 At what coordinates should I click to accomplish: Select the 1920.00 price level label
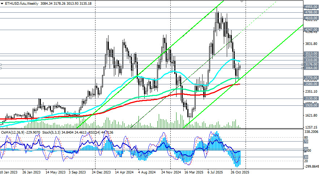pyautogui.click(x=311, y=105)
